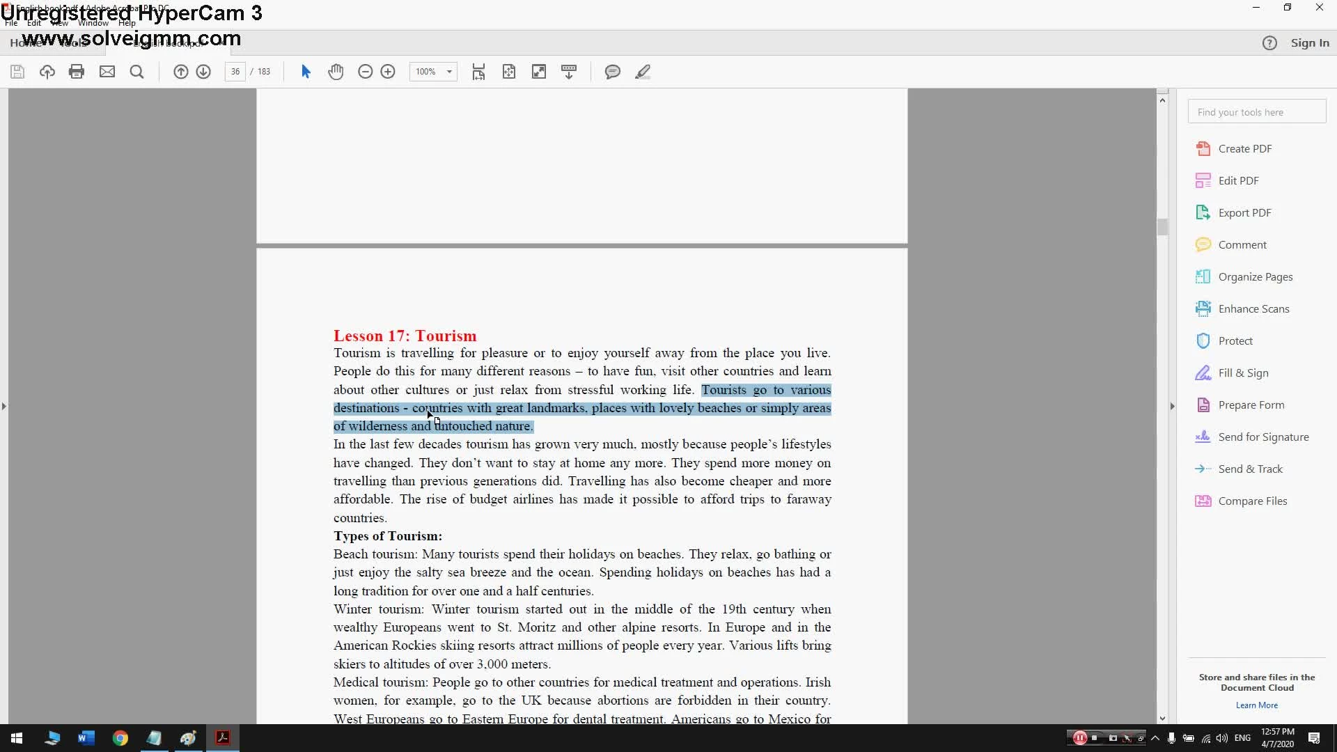
Task: Focus the 'Find your tools here' search box
Action: (1257, 112)
